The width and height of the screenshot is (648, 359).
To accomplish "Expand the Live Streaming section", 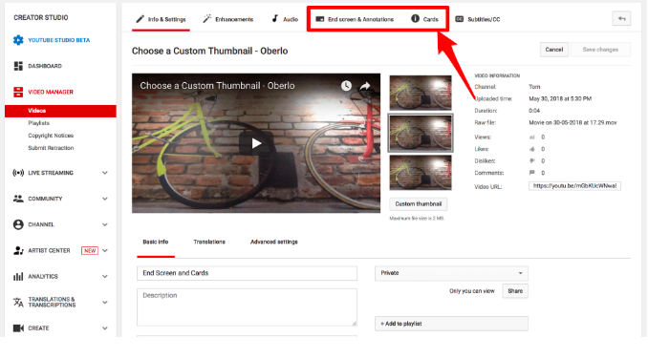I will click(x=105, y=173).
